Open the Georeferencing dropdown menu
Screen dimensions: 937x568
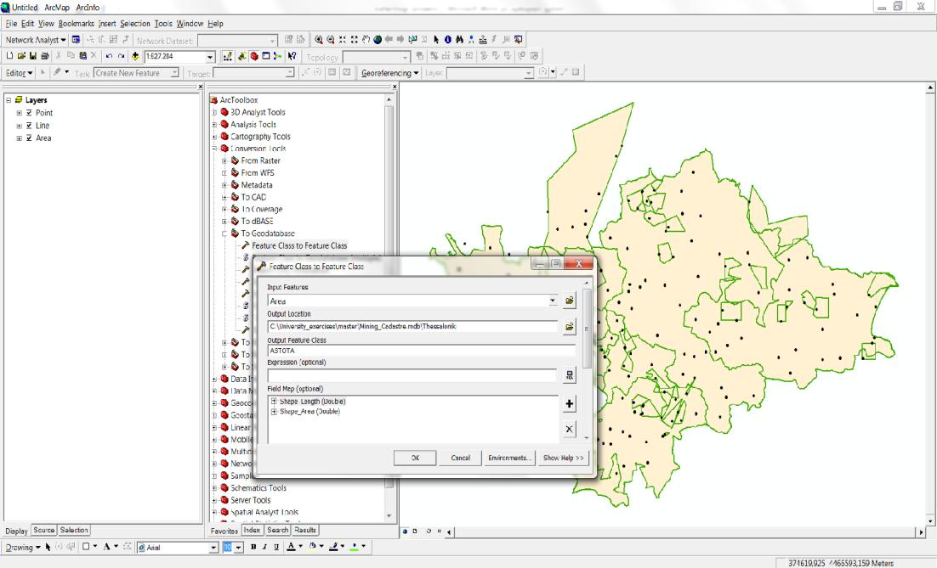tap(389, 73)
